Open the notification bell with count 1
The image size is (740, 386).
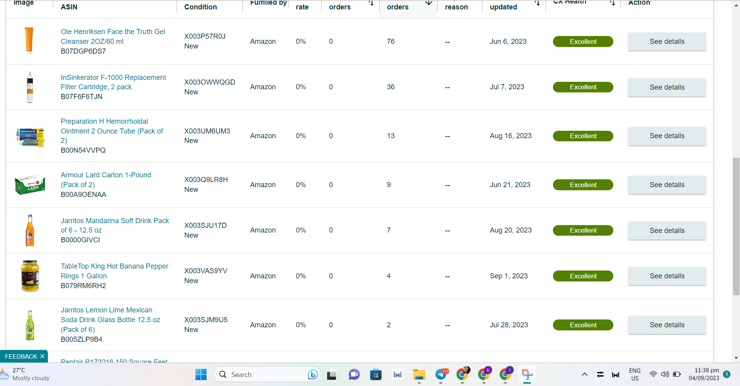click(x=727, y=374)
